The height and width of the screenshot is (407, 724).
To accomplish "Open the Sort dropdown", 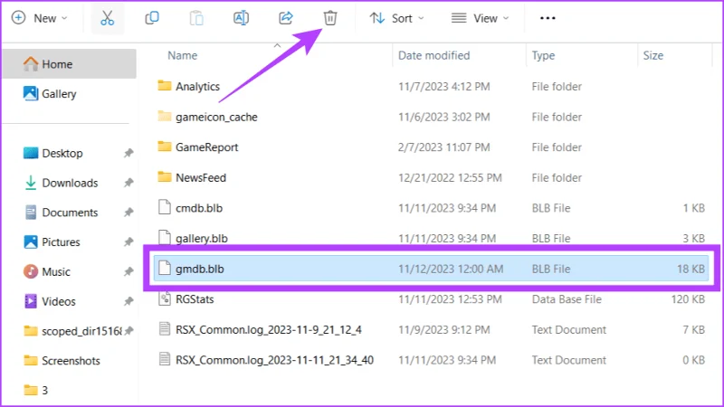I will [x=396, y=18].
